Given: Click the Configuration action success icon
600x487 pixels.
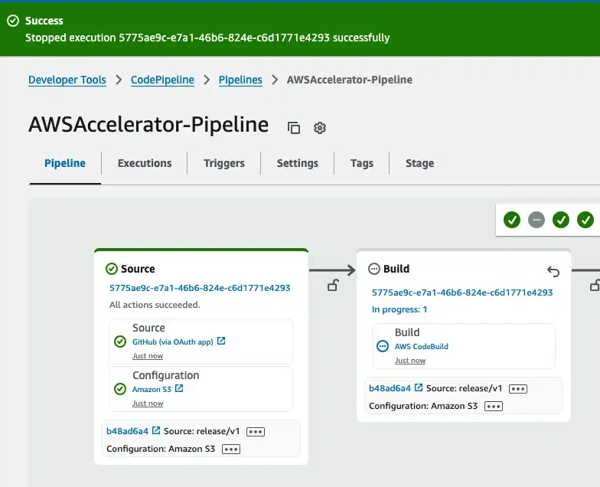Looking at the screenshot, I should 120,389.
